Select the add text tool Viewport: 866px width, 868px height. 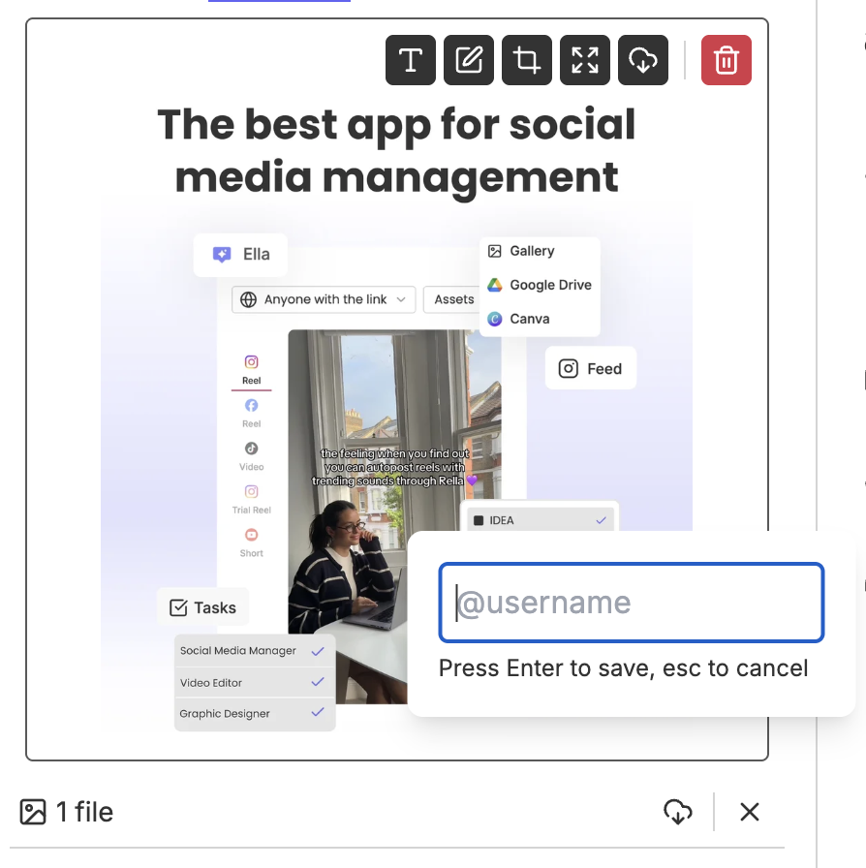(x=411, y=60)
